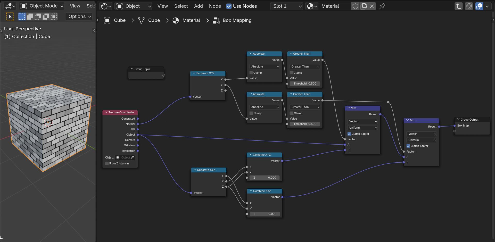This screenshot has width=495, height=242.
Task: Open the 3D viewport View menu
Action: (75, 6)
